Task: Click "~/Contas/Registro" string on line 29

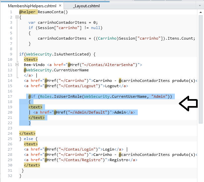Action: (x=80, y=160)
